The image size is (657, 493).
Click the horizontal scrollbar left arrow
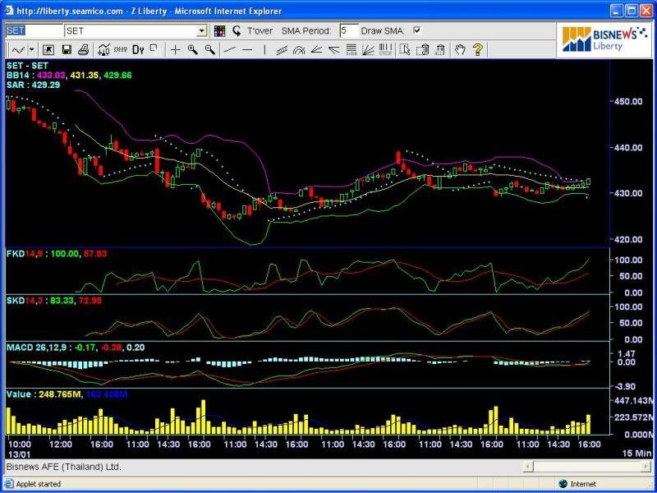(528, 466)
